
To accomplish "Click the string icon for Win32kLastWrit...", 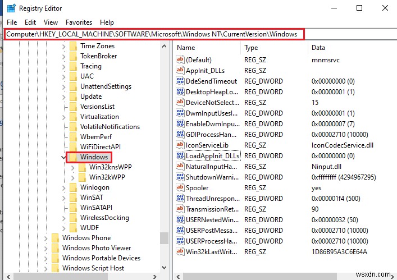I will tap(180, 252).
